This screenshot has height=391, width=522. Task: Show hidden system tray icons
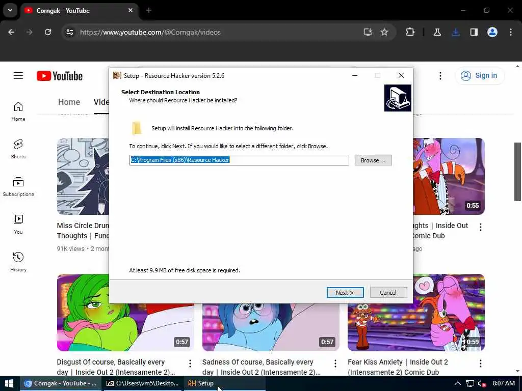(458, 383)
